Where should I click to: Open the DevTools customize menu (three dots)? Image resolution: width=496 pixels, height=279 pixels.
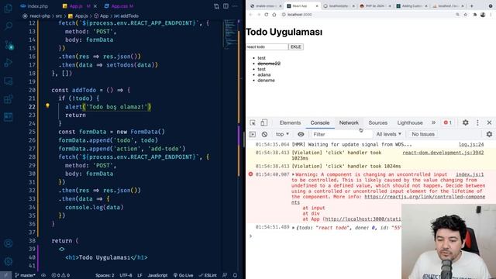tap(477, 122)
